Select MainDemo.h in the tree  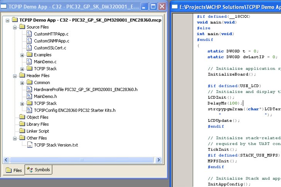click(45, 96)
